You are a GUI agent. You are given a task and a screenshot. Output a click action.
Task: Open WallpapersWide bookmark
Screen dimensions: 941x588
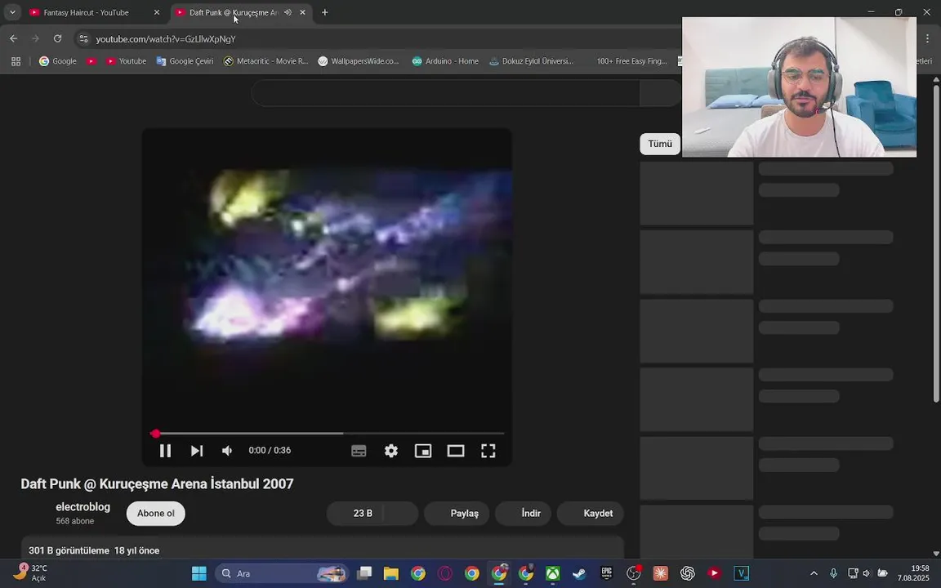359,61
